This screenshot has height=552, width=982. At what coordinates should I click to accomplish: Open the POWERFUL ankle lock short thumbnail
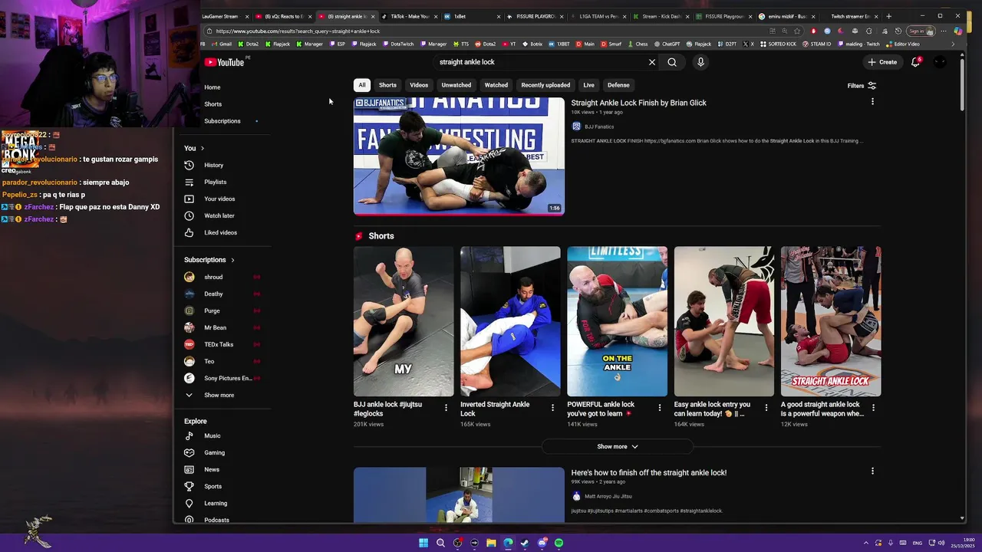pos(617,321)
